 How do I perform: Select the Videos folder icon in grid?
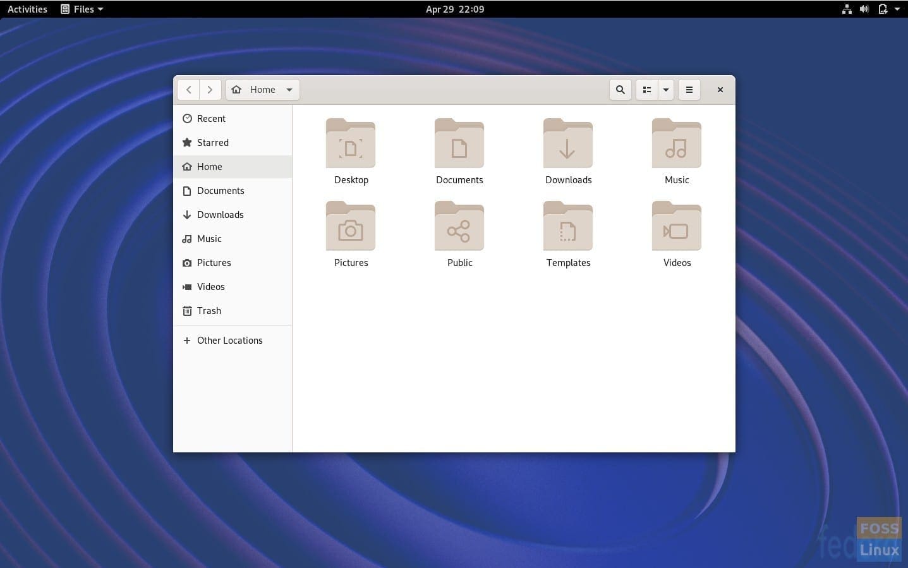(677, 226)
